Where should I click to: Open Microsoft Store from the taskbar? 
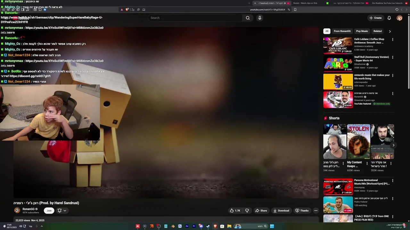coord(222,226)
